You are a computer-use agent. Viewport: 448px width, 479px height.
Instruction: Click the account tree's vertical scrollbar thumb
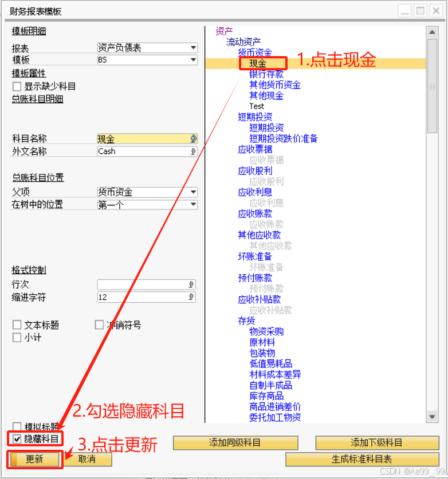[x=432, y=86]
